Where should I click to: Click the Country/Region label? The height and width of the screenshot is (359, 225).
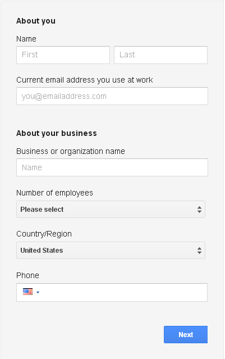44,234
